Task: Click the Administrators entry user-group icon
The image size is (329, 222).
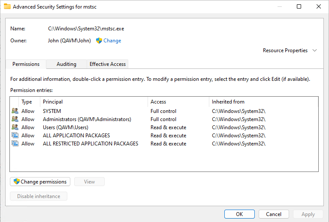Action: point(15,119)
